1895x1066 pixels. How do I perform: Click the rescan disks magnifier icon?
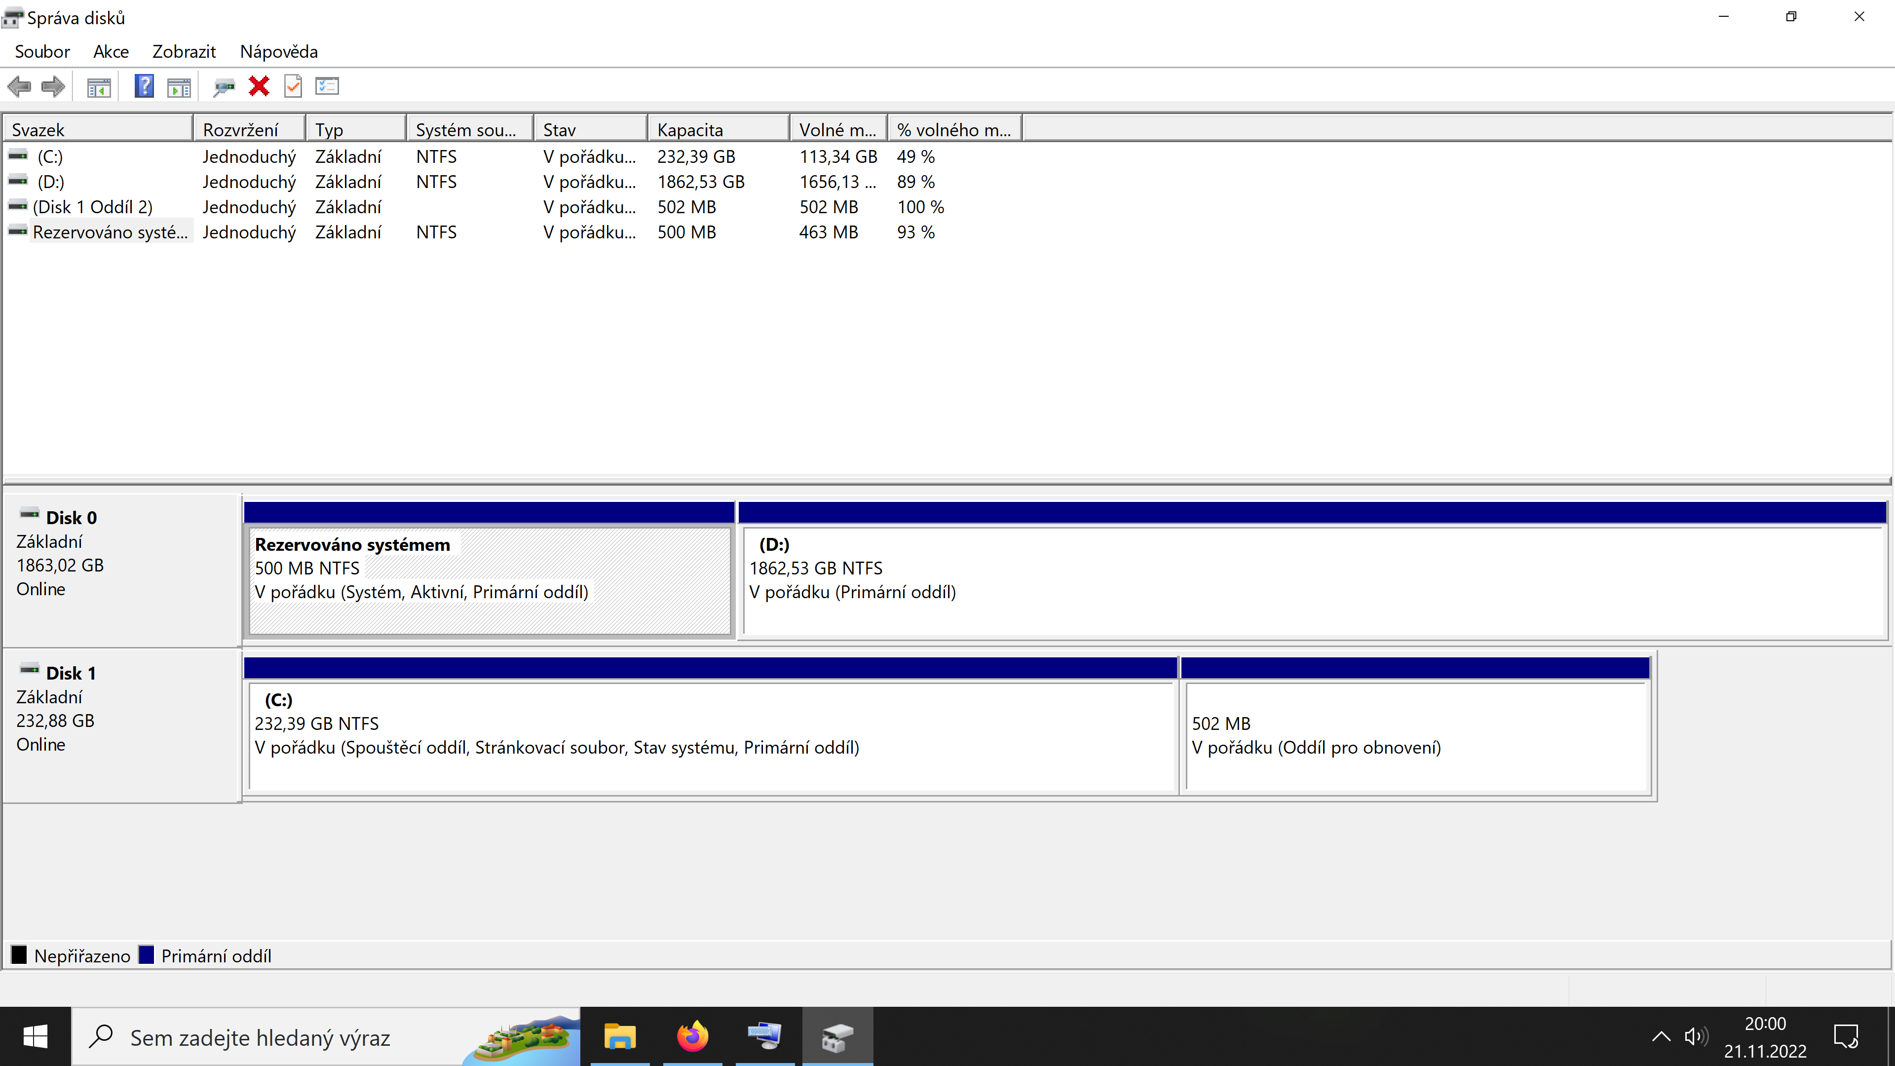click(x=224, y=87)
